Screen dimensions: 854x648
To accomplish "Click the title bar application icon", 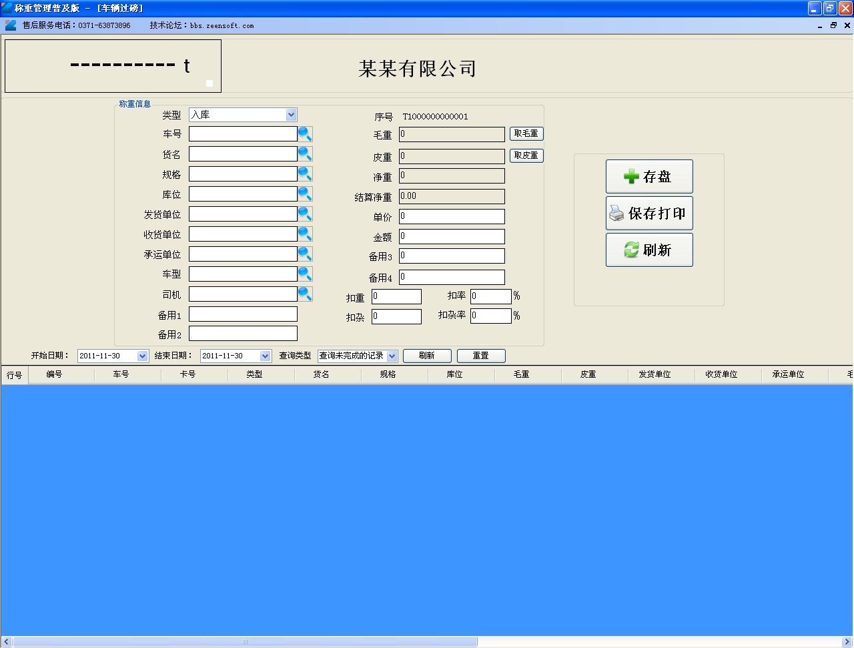I will 7,8.
